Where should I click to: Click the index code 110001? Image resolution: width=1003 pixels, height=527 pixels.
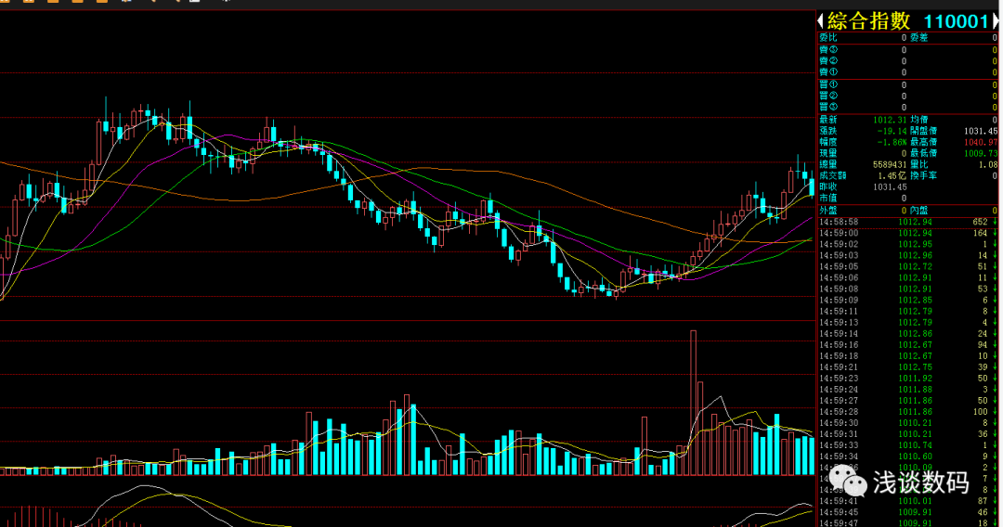[x=957, y=21]
